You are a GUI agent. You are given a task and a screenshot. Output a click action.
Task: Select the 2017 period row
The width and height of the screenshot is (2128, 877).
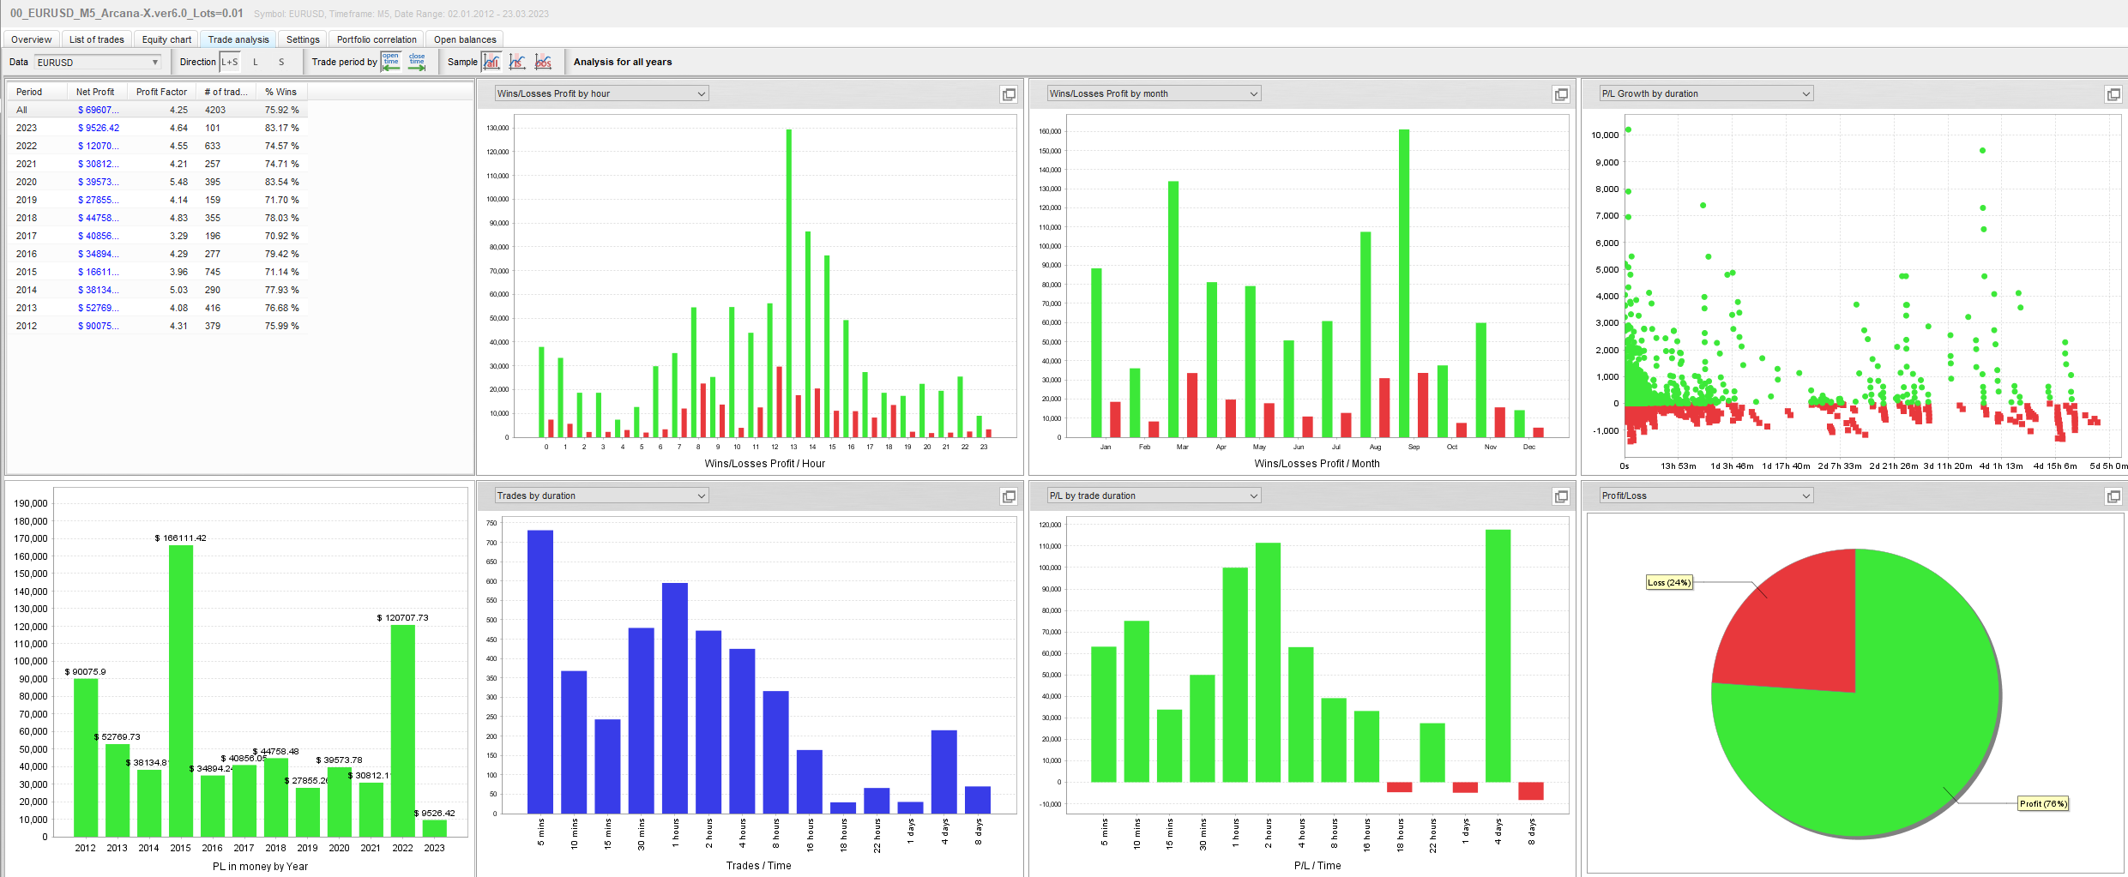[157, 236]
